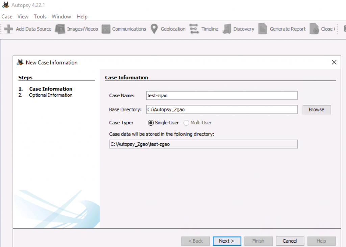This screenshot has width=346, height=247.
Task: Select the Single-User case type
Action: [x=151, y=123]
